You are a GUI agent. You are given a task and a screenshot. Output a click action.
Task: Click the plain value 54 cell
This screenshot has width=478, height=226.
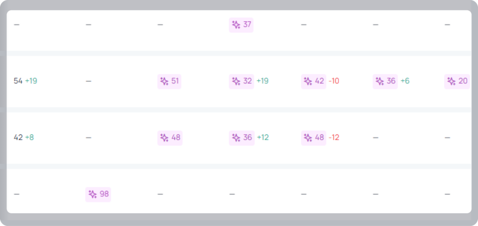point(18,81)
